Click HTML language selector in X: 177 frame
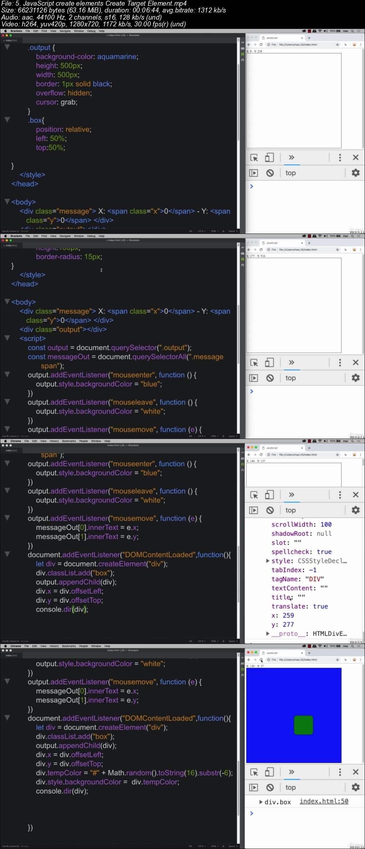This screenshot has width=365, height=849. point(215,436)
